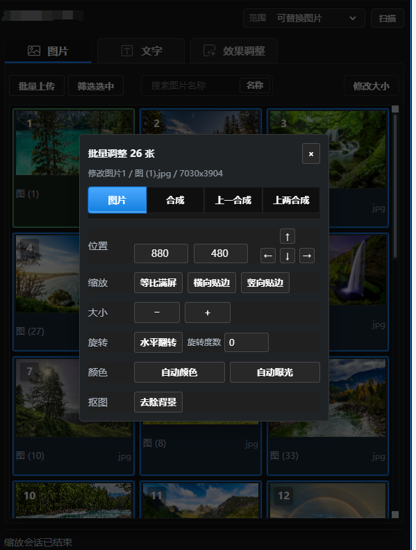Decrease image size with the − button

tap(157, 312)
